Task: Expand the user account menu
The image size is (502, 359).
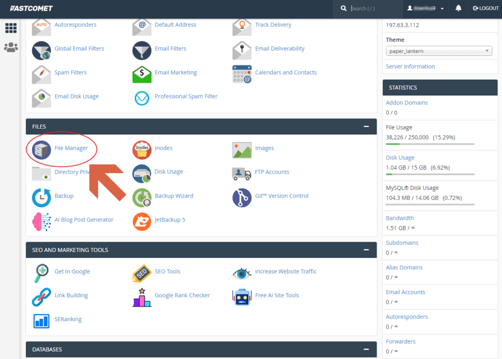Action: (425, 8)
